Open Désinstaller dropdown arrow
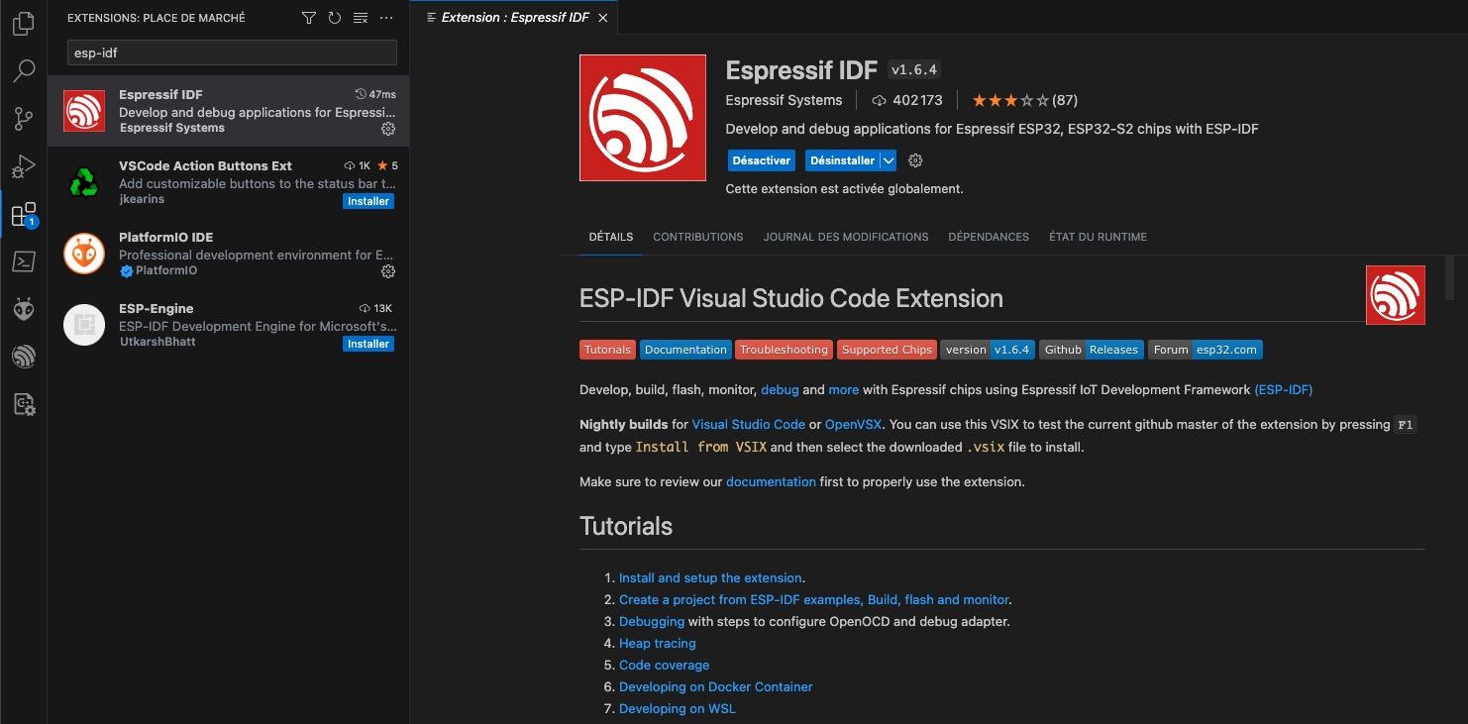This screenshot has height=724, width=1468. coord(889,160)
